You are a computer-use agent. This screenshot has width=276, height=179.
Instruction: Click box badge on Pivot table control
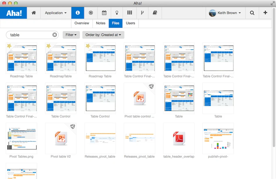click(151, 86)
